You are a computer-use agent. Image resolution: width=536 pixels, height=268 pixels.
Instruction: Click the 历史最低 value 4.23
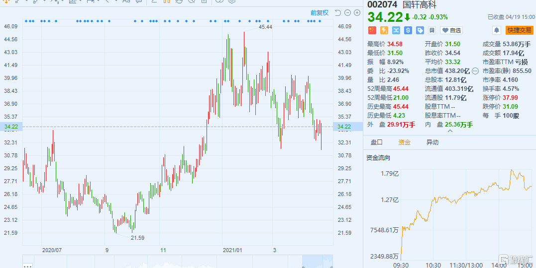(399, 116)
